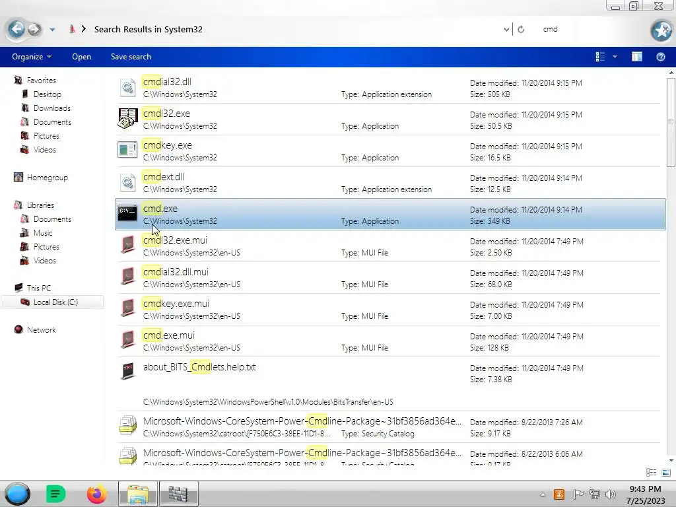Expand the address bar history chevron
Image resolution: width=676 pixels, height=507 pixels.
(x=506, y=29)
